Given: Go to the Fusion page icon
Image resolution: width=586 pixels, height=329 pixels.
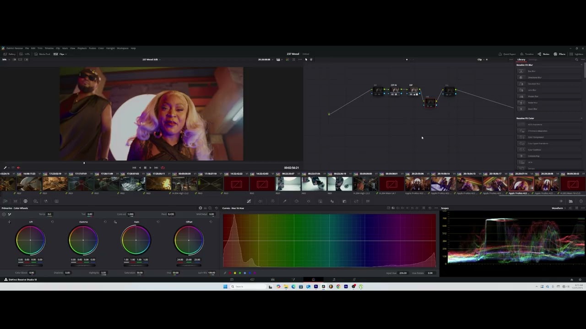Looking at the screenshot, I should click(x=293, y=280).
